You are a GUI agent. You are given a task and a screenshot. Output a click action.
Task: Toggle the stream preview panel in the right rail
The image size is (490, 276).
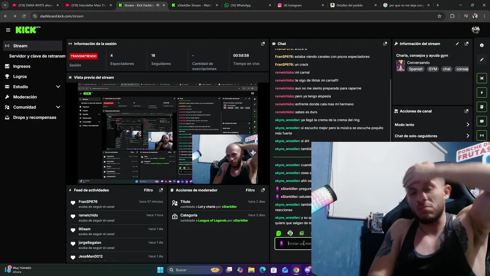tap(482, 78)
